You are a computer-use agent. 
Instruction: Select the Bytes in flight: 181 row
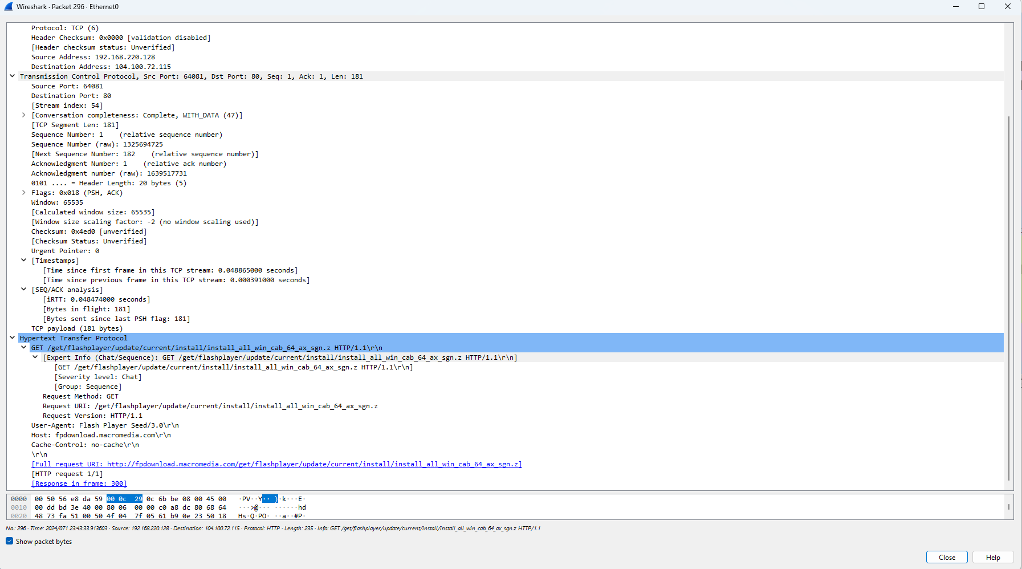(87, 309)
